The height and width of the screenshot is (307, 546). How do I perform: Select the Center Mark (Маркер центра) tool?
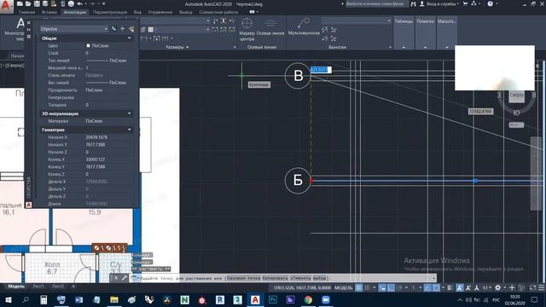(247, 30)
